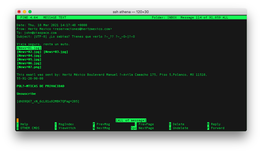Open the POL?~MTICAS DE PRIVACIDAD link

tap(40, 86)
